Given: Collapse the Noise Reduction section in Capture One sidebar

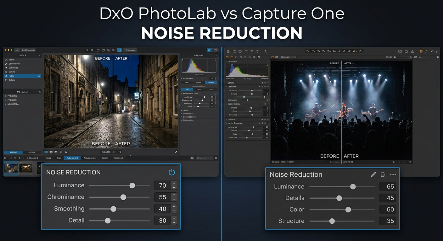Looking at the screenshot, I should click(x=227, y=123).
